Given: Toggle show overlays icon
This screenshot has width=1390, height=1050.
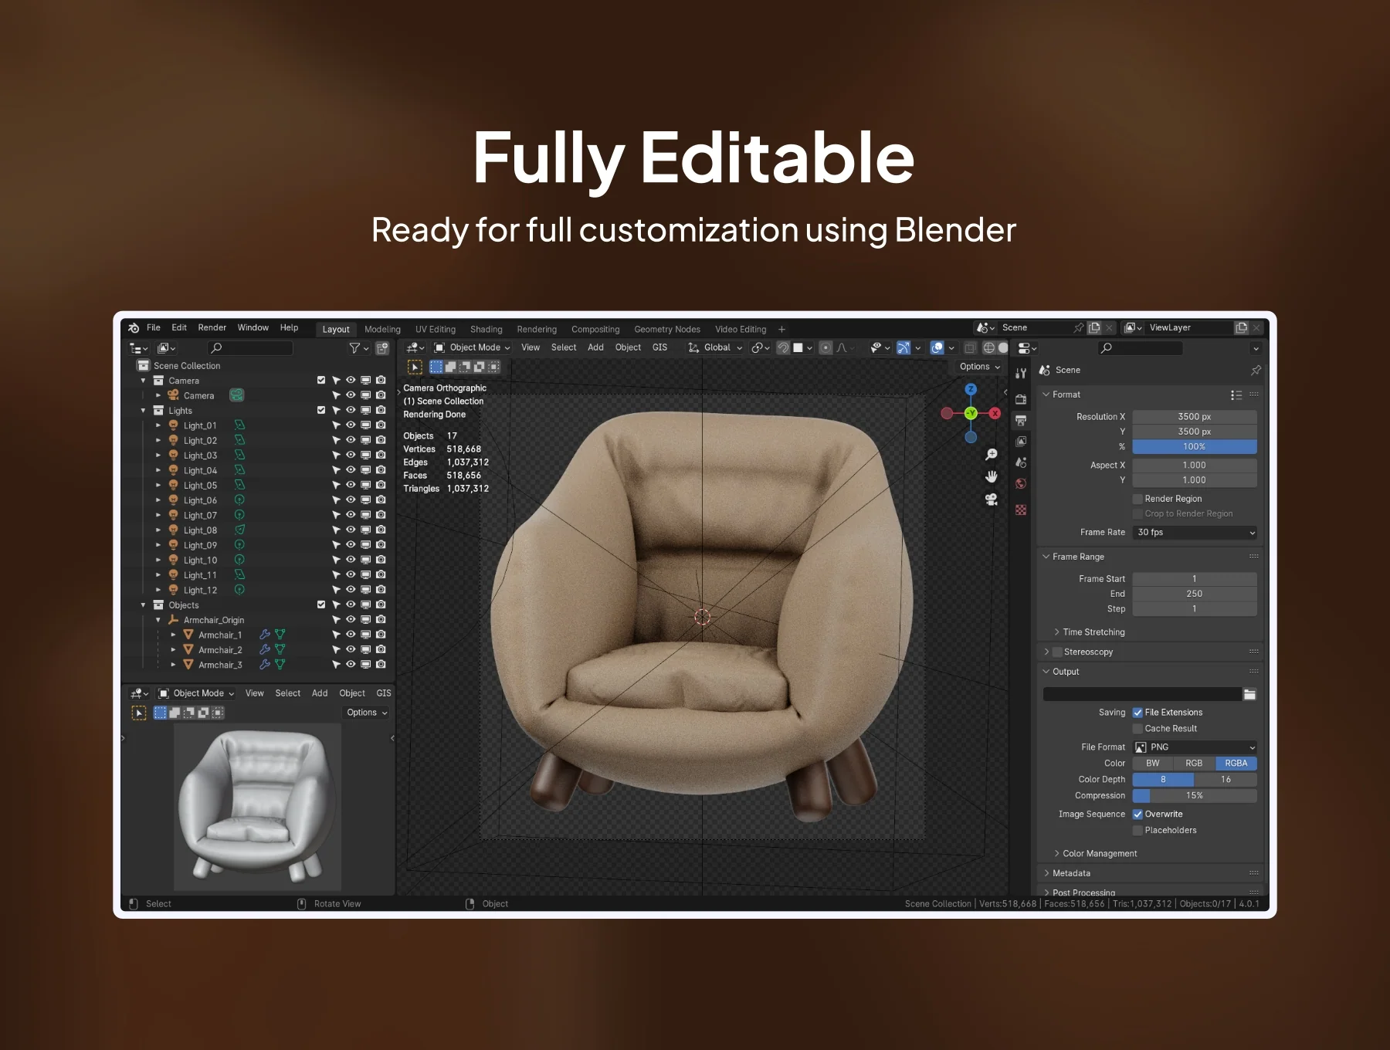Looking at the screenshot, I should tap(937, 348).
